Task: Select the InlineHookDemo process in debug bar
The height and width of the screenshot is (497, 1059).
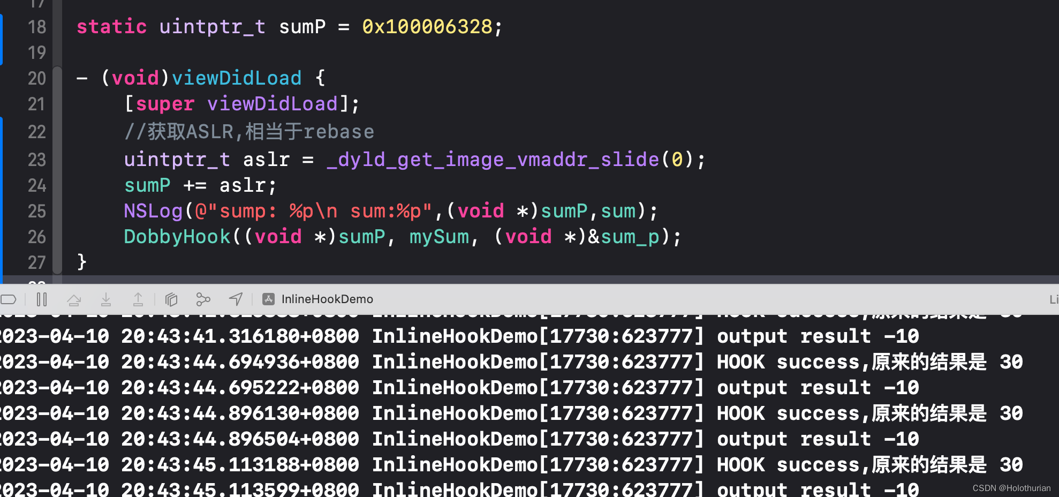Action: tap(327, 299)
